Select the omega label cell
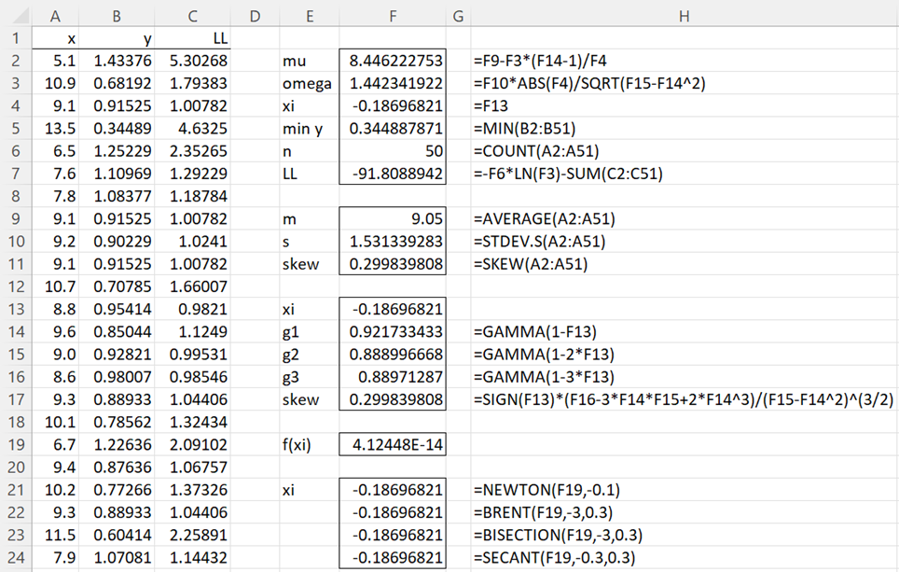 click(310, 83)
